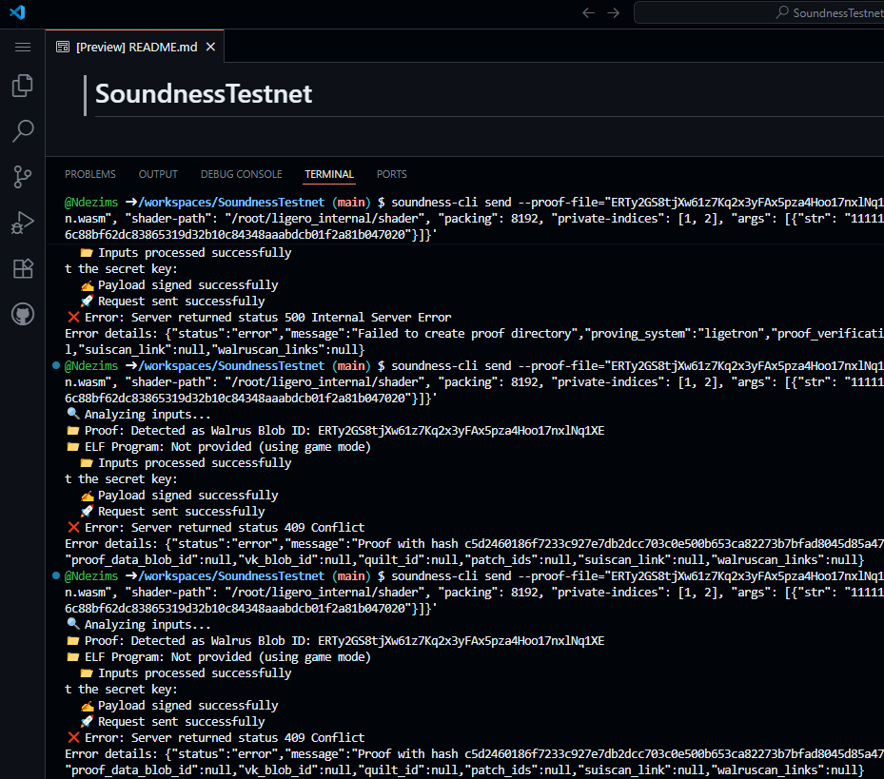Image resolution: width=884 pixels, height=779 pixels.
Task: Click the first 'Analyzing inputs...' line
Action: click(x=139, y=415)
